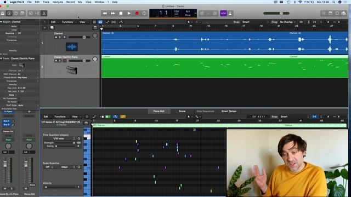Toggle the Metronome click button
351x197 pixels.
[230, 13]
